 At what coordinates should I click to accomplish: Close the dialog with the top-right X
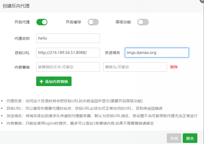[202, 1]
